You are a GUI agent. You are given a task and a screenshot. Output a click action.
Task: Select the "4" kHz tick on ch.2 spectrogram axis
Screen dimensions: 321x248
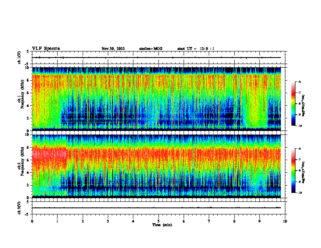click(x=28, y=173)
